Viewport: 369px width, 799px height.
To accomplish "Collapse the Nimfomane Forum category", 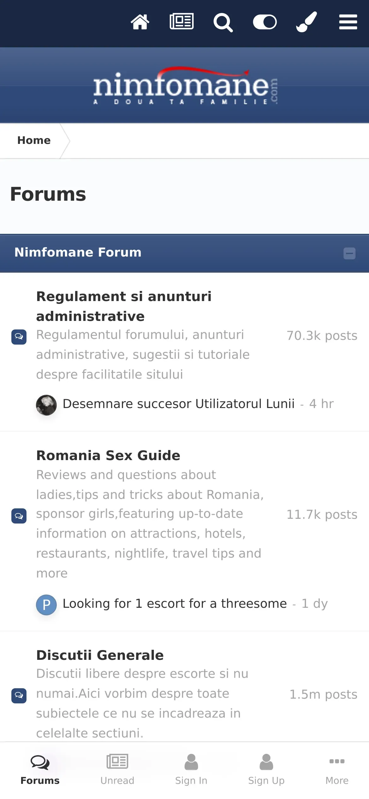I will pyautogui.click(x=349, y=253).
